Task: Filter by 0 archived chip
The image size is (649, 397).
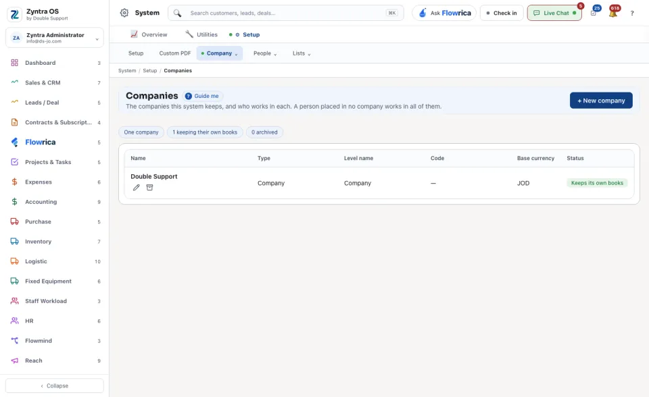Action: (264, 132)
